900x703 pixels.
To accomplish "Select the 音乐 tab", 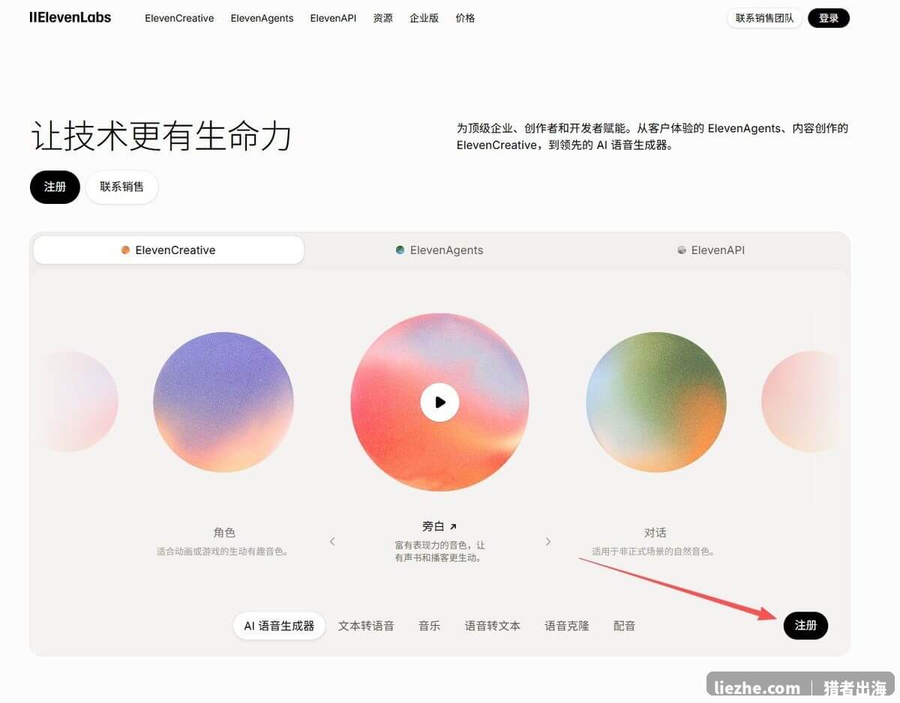I will coord(430,626).
